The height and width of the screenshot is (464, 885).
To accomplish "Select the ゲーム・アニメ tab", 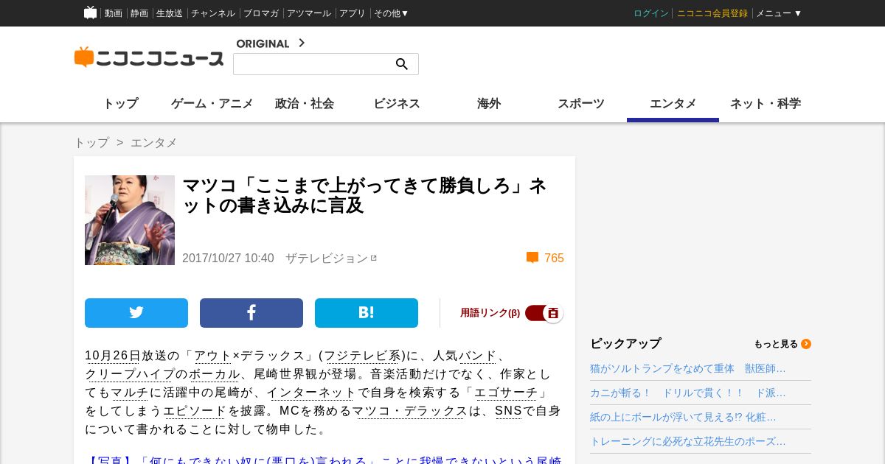I will pyautogui.click(x=212, y=104).
